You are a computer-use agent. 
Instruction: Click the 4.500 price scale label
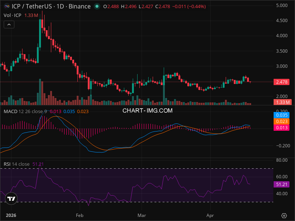pyautogui.click(x=282, y=21)
